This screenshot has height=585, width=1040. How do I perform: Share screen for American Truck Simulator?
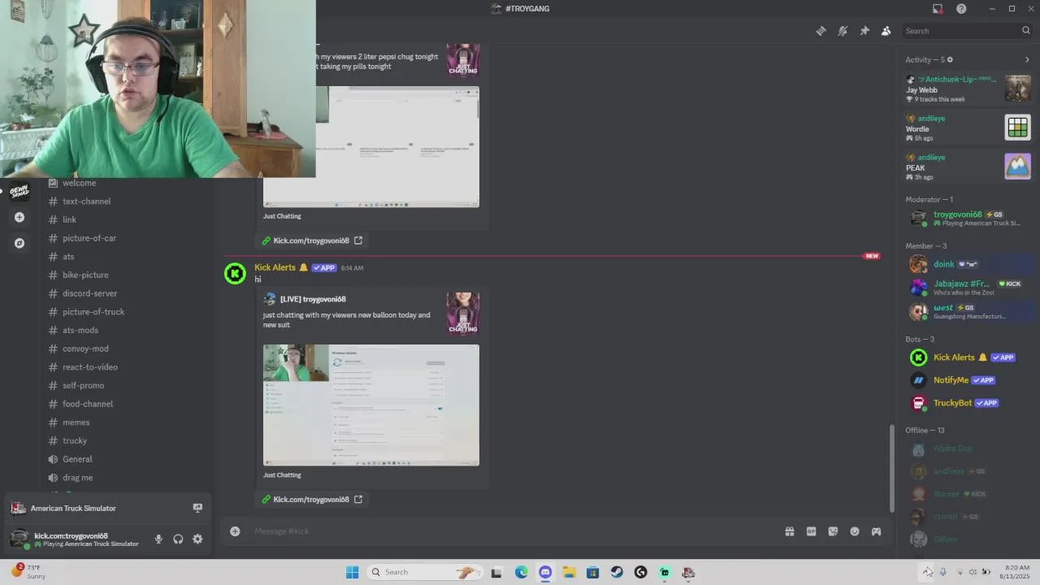point(197,508)
